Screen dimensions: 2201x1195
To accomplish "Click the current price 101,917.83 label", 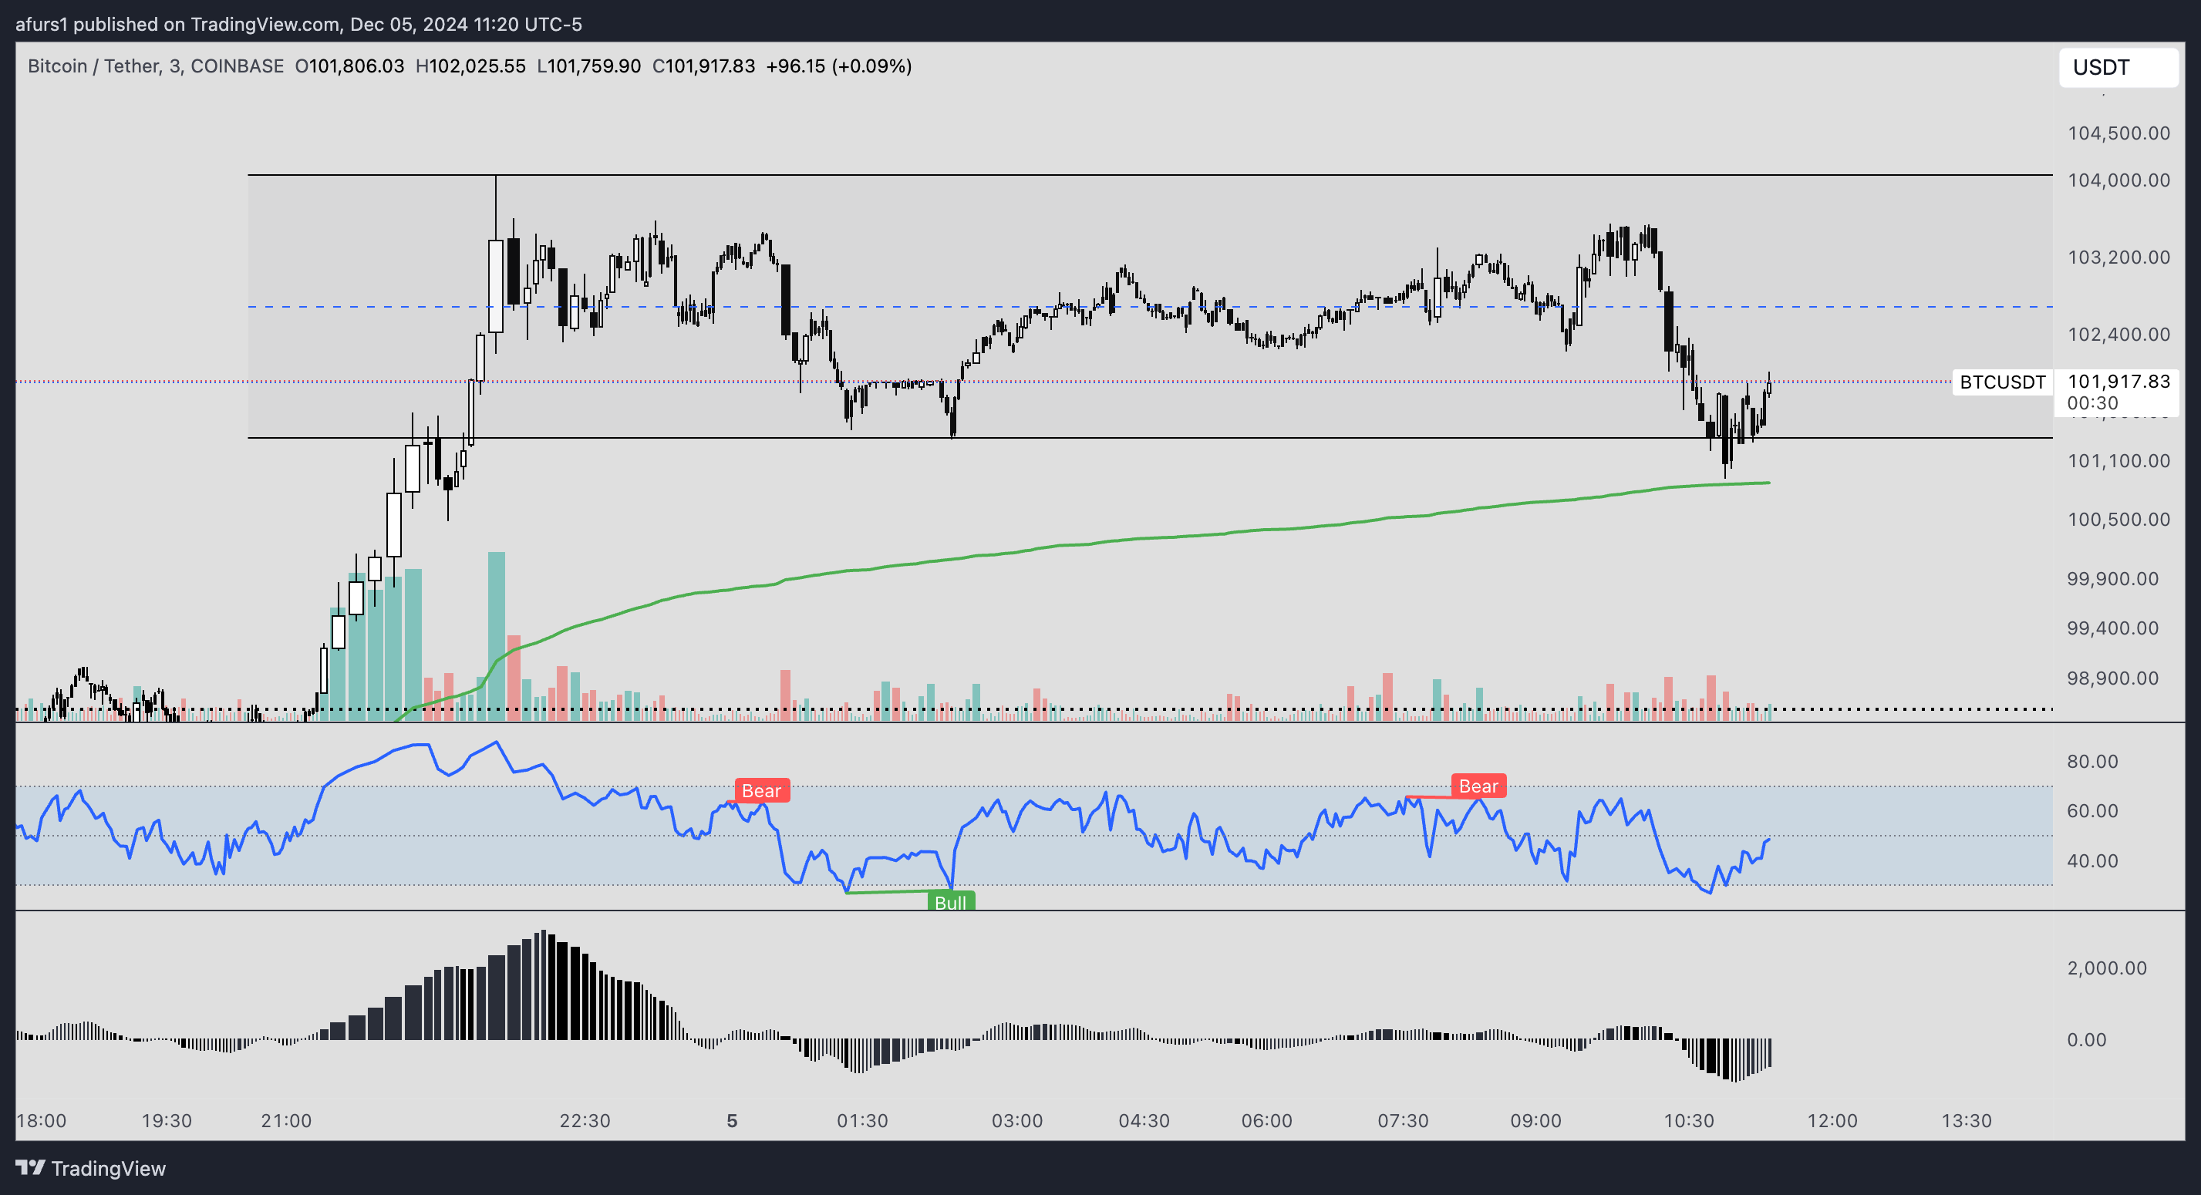I will tap(2118, 381).
